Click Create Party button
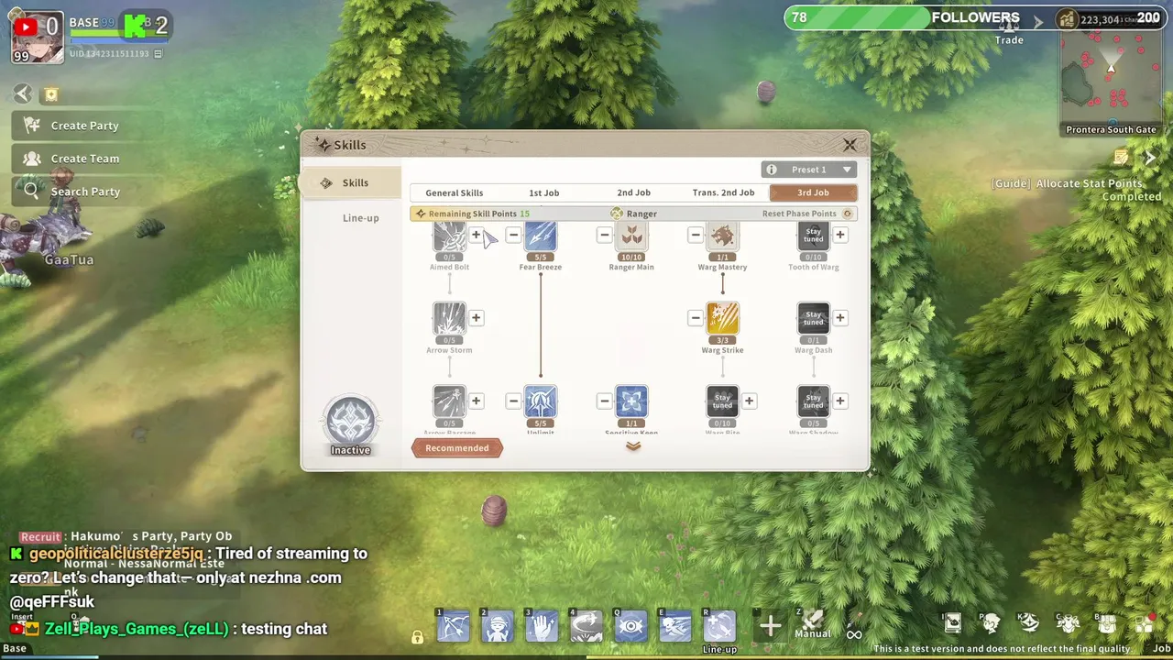Image resolution: width=1173 pixels, height=660 pixels. [x=84, y=126]
